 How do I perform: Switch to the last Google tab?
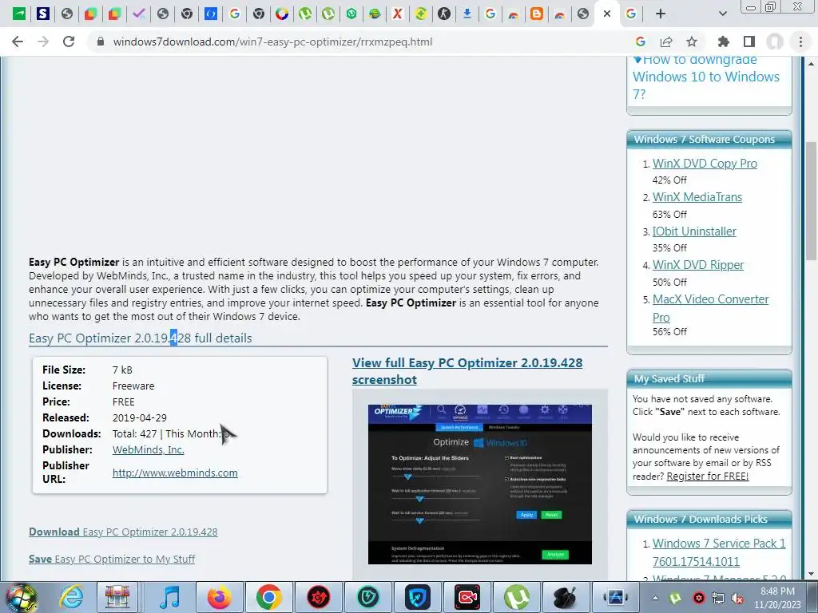631,14
